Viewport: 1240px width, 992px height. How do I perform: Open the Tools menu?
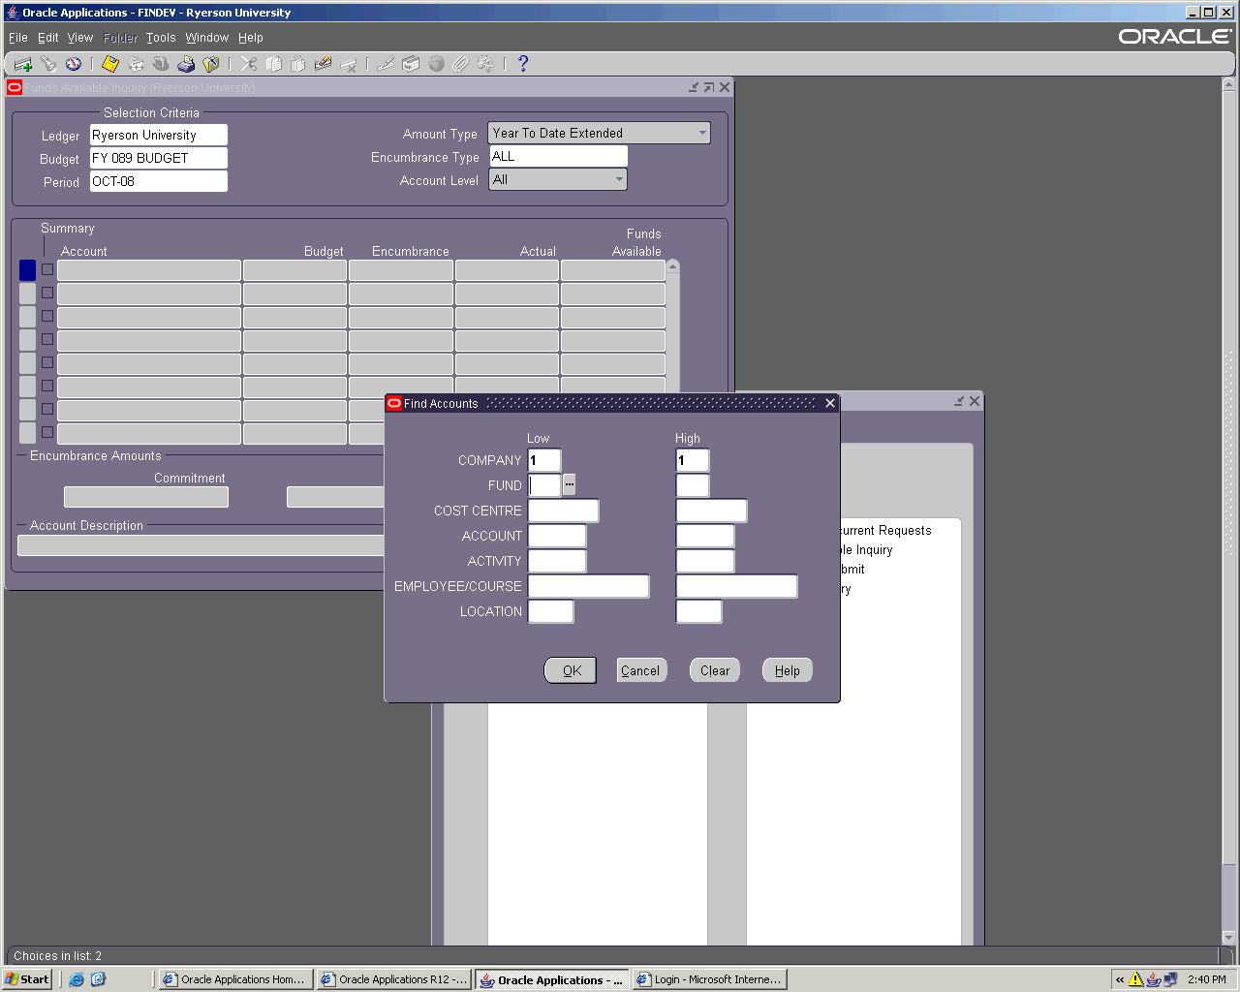[x=161, y=38]
